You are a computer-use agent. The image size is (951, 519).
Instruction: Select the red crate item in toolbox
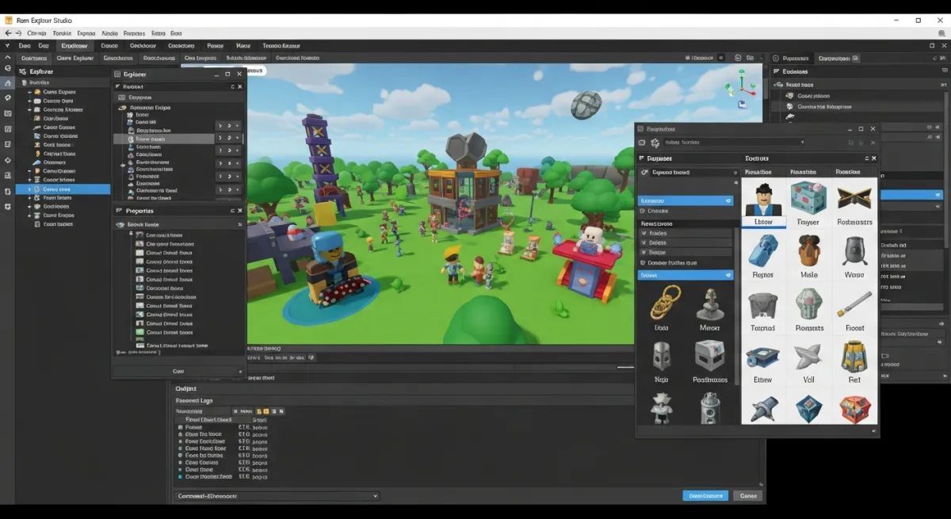854,409
